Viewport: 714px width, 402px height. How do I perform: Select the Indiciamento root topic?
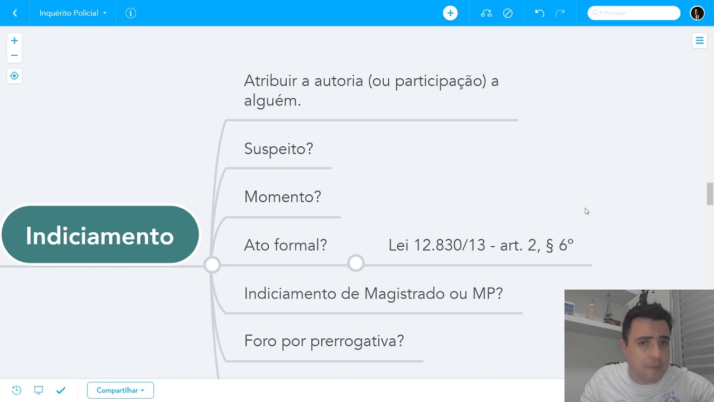point(100,235)
